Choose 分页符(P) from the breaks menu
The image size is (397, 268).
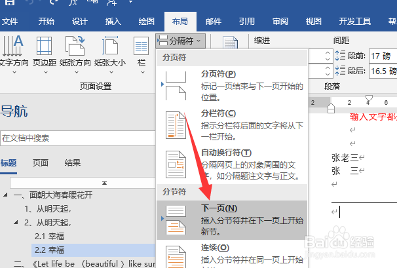(x=232, y=86)
